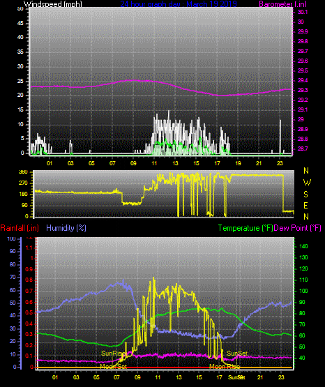Click the '100' humidity axis value
This screenshot has width=325, height=387.
[x=12, y=239]
